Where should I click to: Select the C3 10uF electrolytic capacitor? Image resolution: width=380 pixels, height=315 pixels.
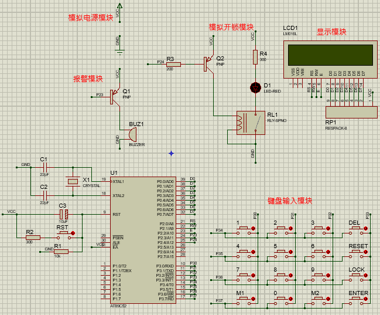click(x=64, y=214)
